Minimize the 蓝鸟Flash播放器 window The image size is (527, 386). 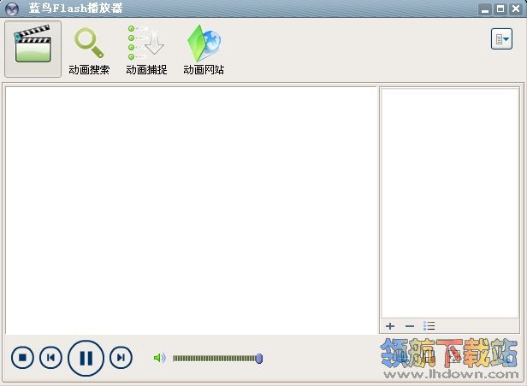[x=484, y=9]
